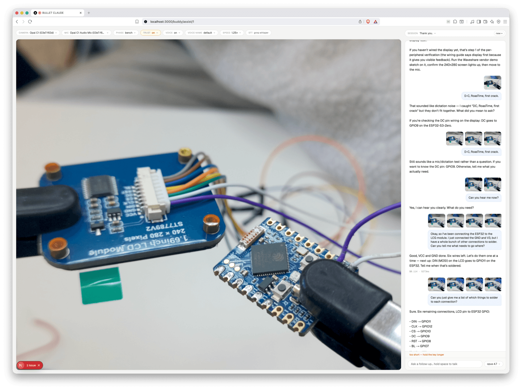The width and height of the screenshot is (522, 390).
Task: View site information icon in address bar
Action: [146, 22]
